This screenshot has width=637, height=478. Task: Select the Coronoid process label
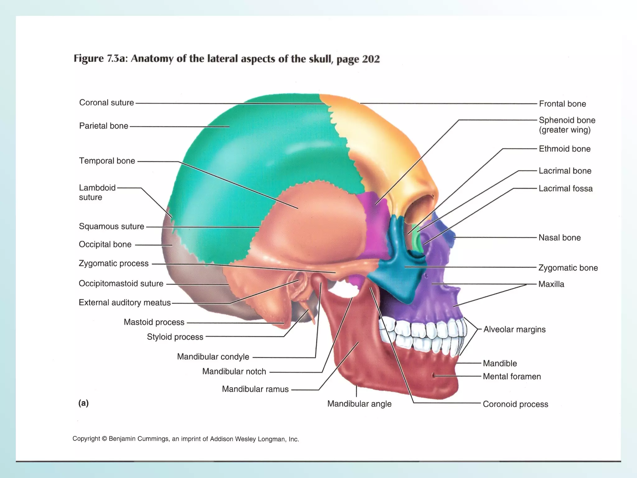[515, 404]
